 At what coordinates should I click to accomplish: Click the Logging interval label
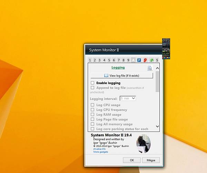coord(103,99)
